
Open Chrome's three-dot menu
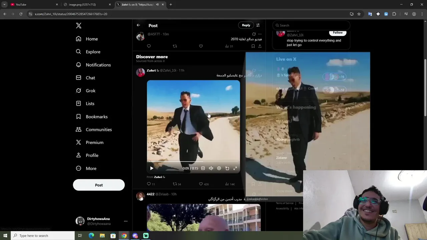422,14
